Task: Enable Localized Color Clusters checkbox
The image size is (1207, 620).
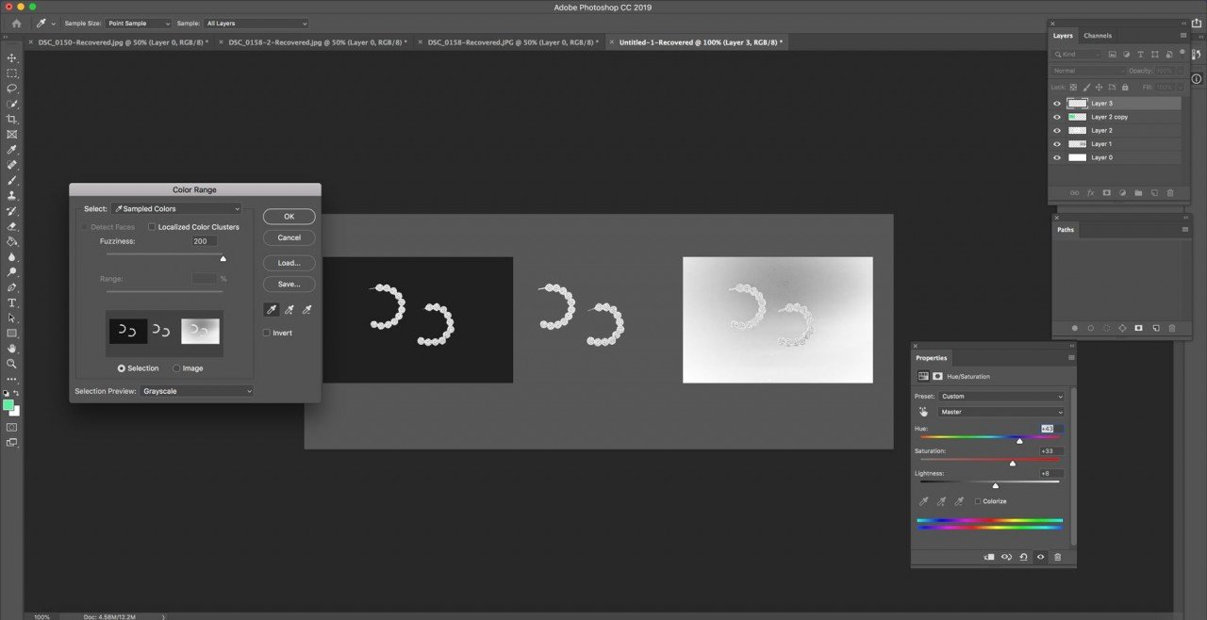Action: (x=152, y=227)
